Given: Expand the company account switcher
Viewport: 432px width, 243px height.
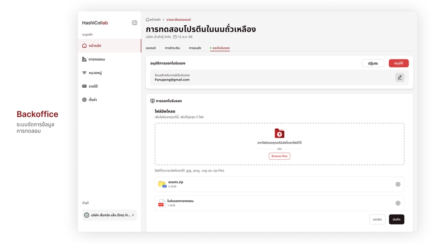Looking at the screenshot, I should [x=109, y=215].
